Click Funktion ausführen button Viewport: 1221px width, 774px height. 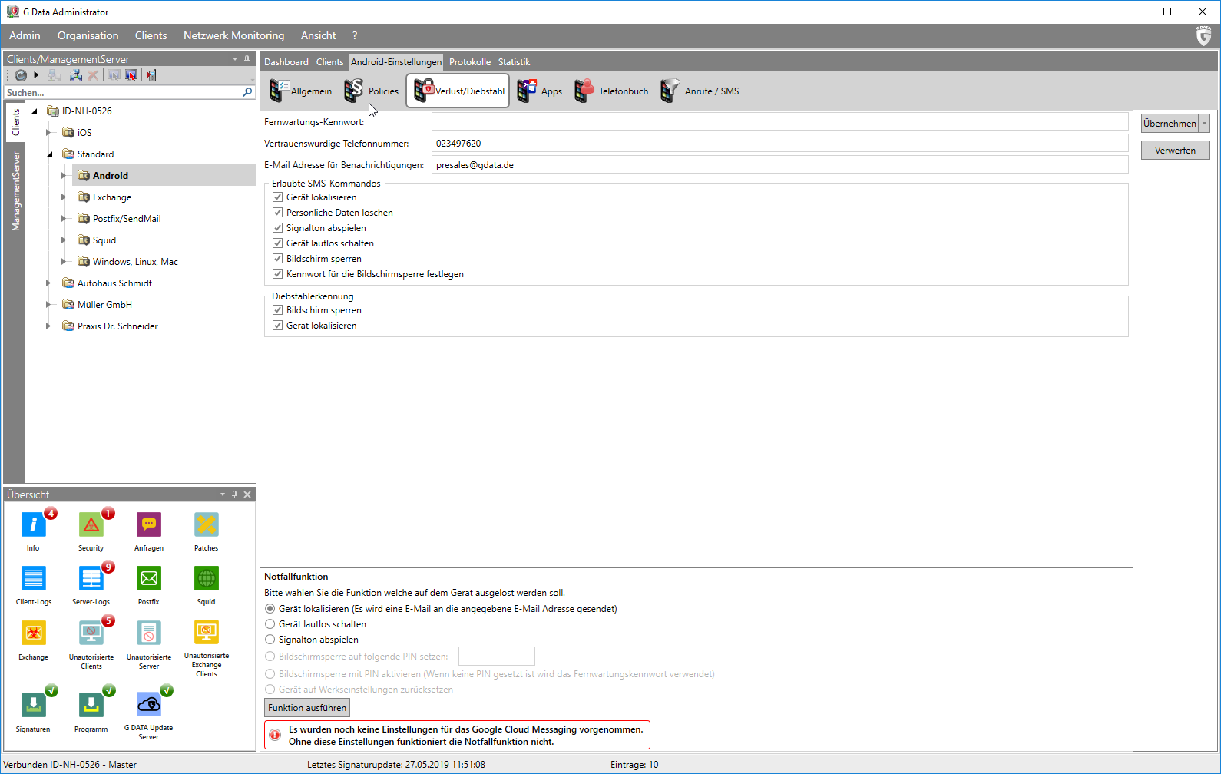click(307, 707)
